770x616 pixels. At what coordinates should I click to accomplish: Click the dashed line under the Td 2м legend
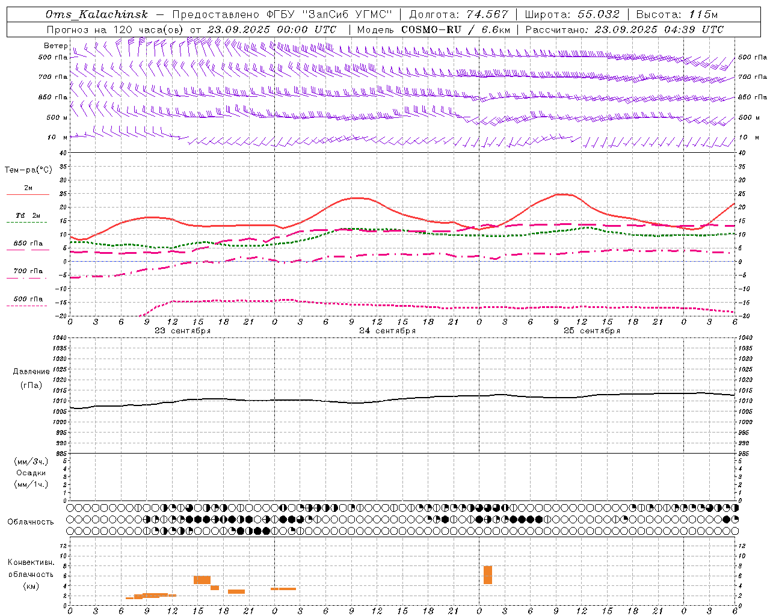[26, 223]
